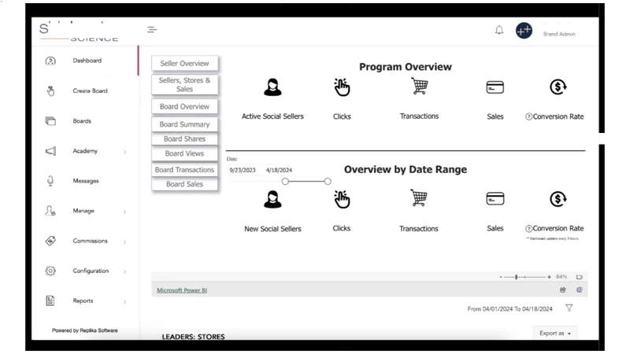Image resolution: width=630 pixels, height=354 pixels.
Task: Expand the Configuration submenu chevron
Action: 125,271
